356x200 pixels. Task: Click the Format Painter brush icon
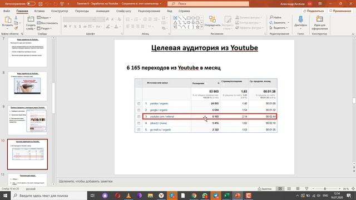pyautogui.click(x=16, y=28)
